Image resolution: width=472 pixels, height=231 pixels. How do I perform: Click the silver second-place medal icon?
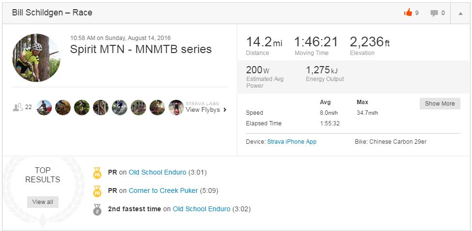(x=97, y=209)
